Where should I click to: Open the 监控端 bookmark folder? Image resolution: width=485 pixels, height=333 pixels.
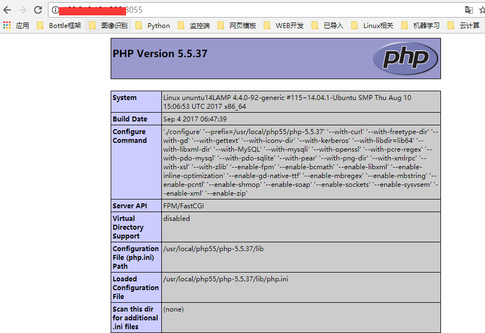194,26
